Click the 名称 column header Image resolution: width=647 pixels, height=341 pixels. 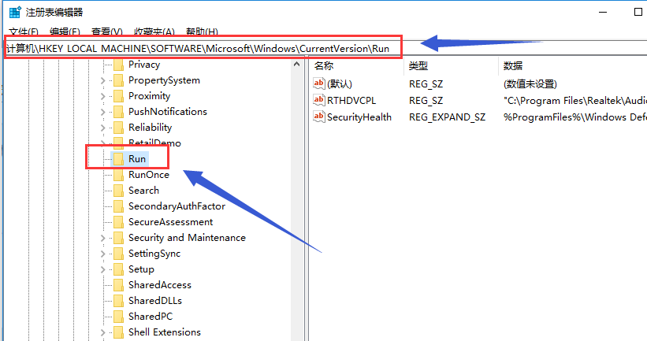click(x=324, y=65)
